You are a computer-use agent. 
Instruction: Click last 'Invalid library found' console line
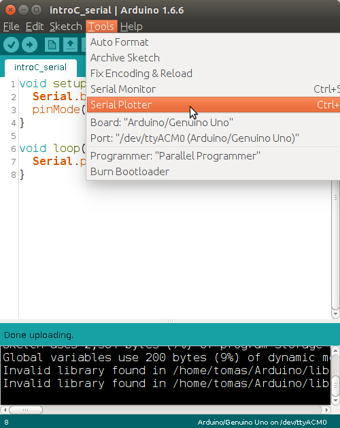166,384
